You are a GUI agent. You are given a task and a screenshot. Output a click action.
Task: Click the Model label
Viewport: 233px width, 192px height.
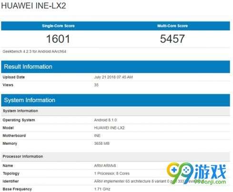[8, 128]
